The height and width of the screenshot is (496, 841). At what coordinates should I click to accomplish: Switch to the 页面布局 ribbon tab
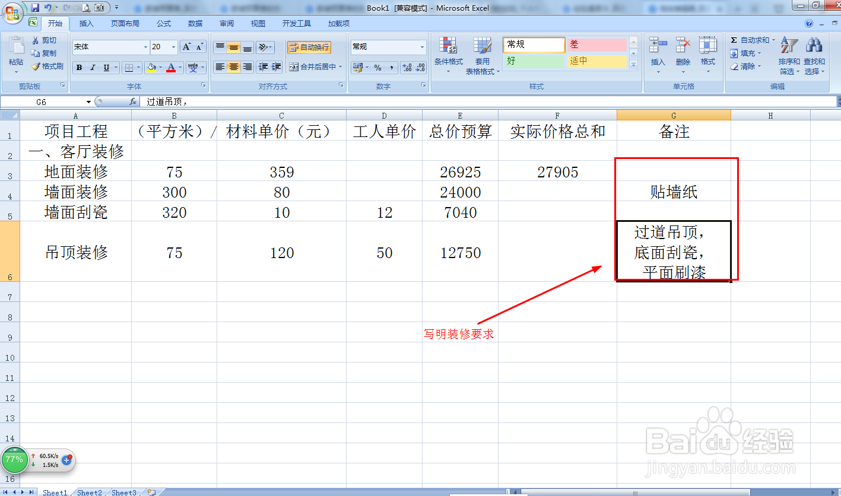[x=125, y=24]
